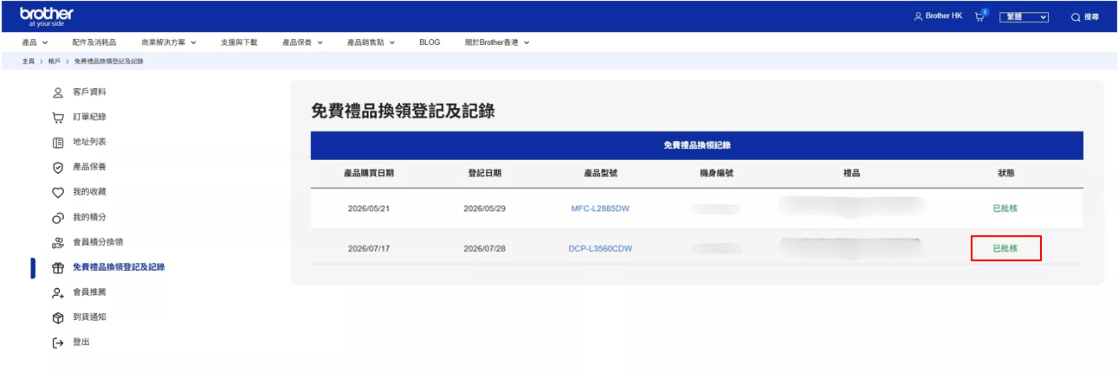
Task: Select 會員推薦 in the sidebar
Action: 89,292
